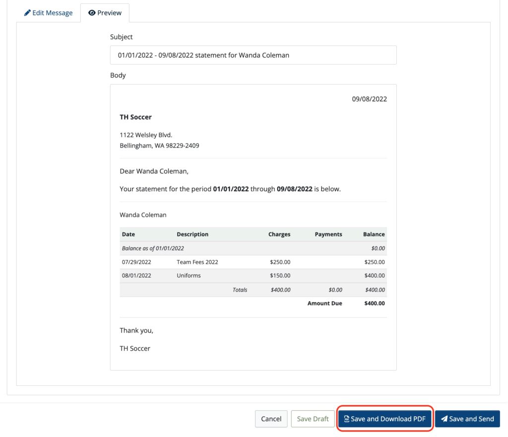Click the Totals row in the table

253,290
